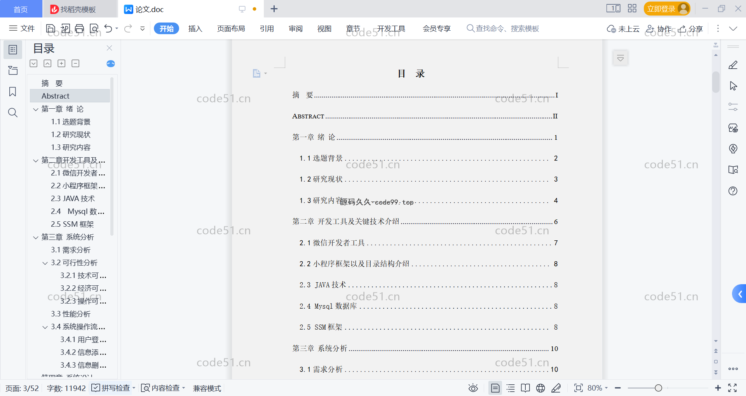Open the 视图 ribbon tab

pyautogui.click(x=324, y=28)
